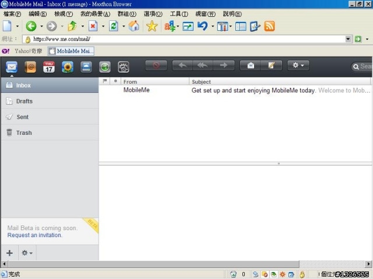Viewport: 373px width, 279px height.
Task: Expand the Undo dropdown arrow
Action: pos(213,26)
